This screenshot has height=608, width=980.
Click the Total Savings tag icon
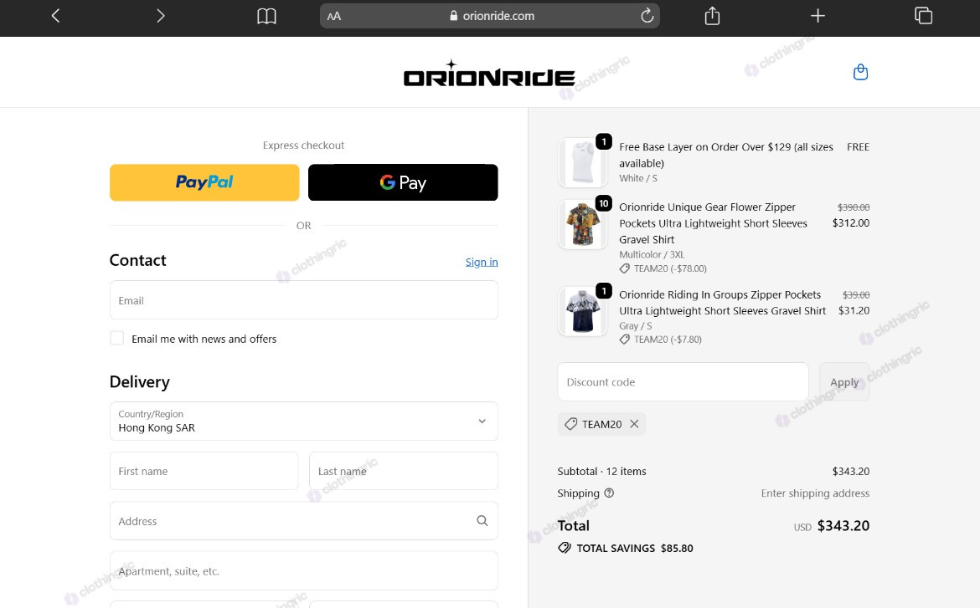(x=565, y=548)
